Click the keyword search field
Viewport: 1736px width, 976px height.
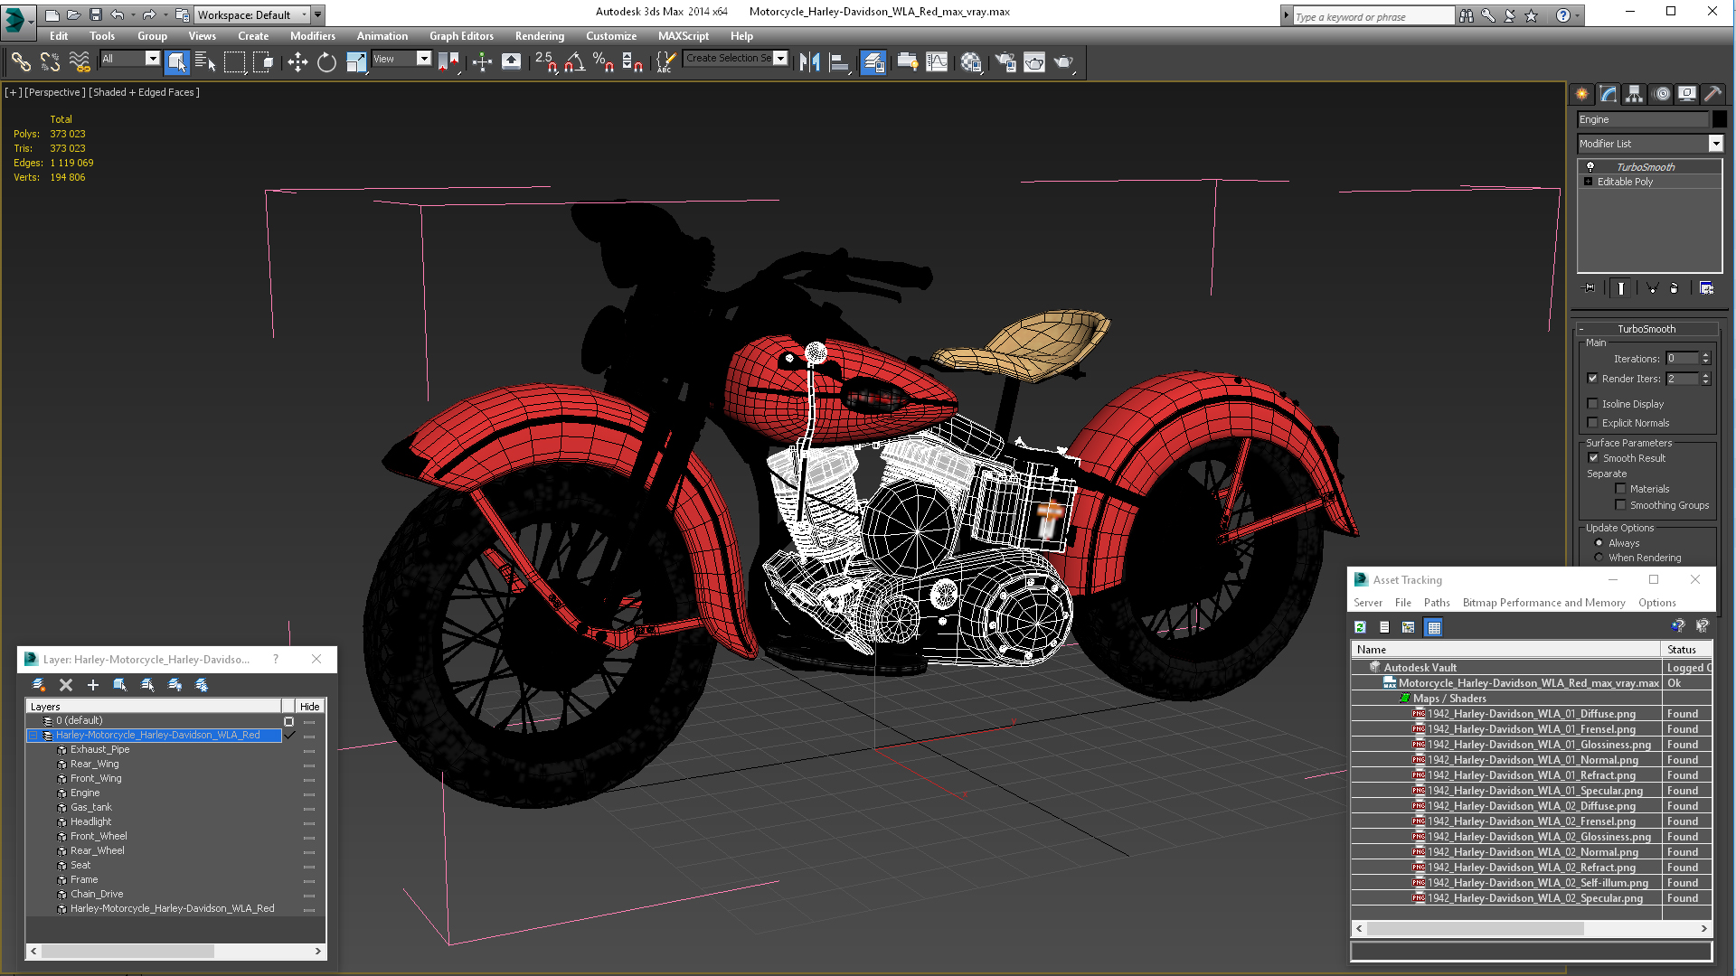click(1373, 16)
